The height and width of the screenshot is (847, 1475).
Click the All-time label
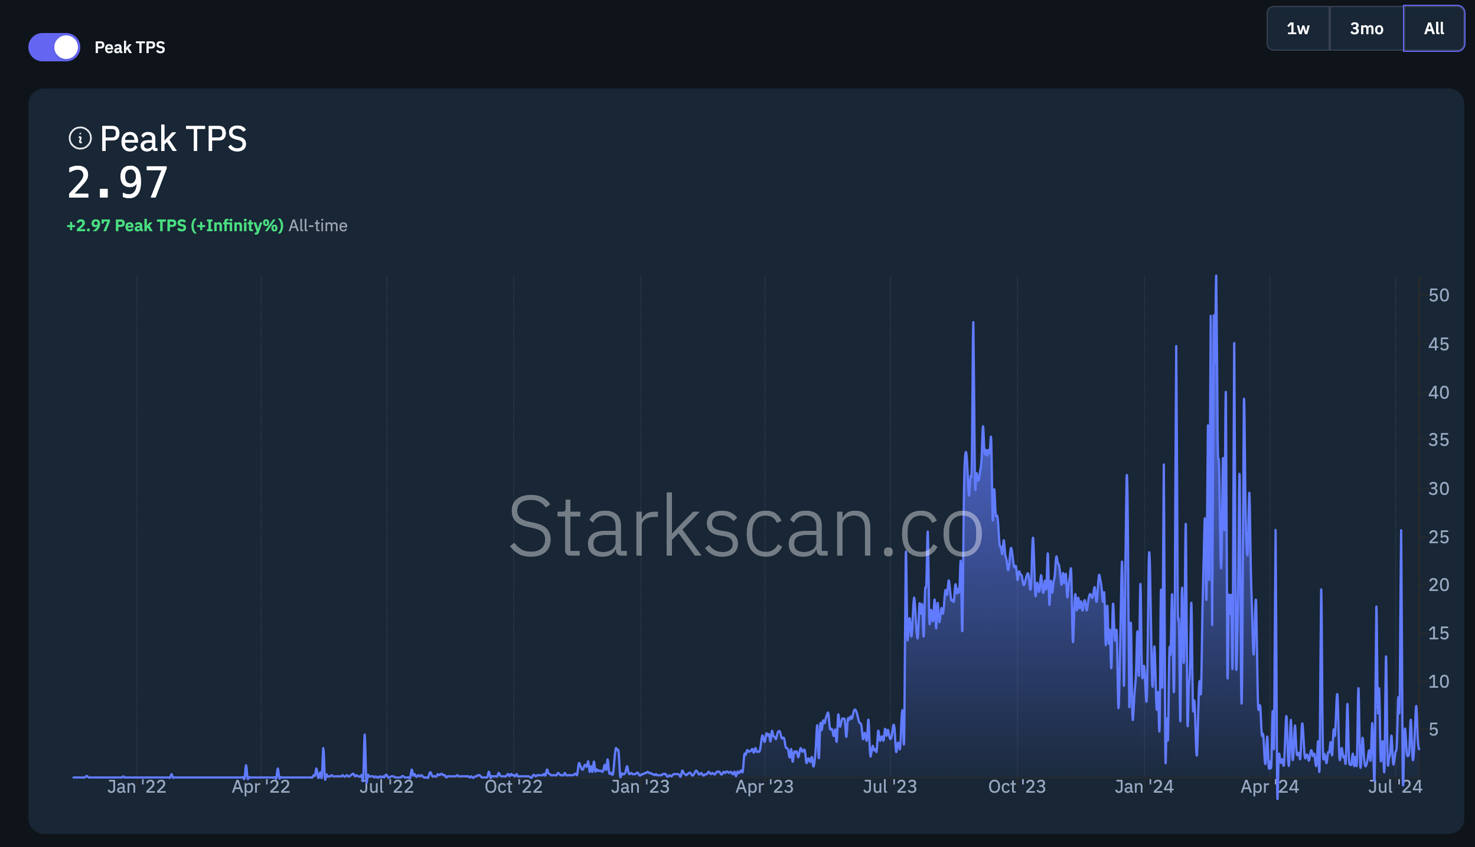318,225
